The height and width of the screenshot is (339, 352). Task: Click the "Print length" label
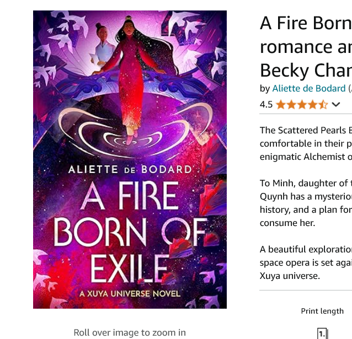click(x=322, y=311)
